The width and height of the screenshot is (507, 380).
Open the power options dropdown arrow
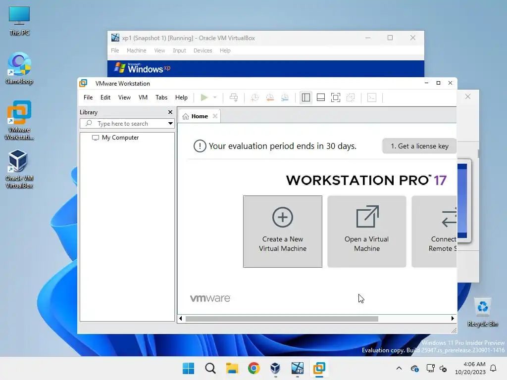pyautogui.click(x=215, y=97)
